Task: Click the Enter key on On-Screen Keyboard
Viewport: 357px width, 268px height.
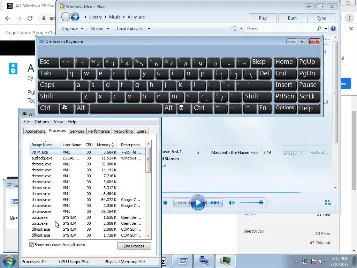Action: (254, 85)
